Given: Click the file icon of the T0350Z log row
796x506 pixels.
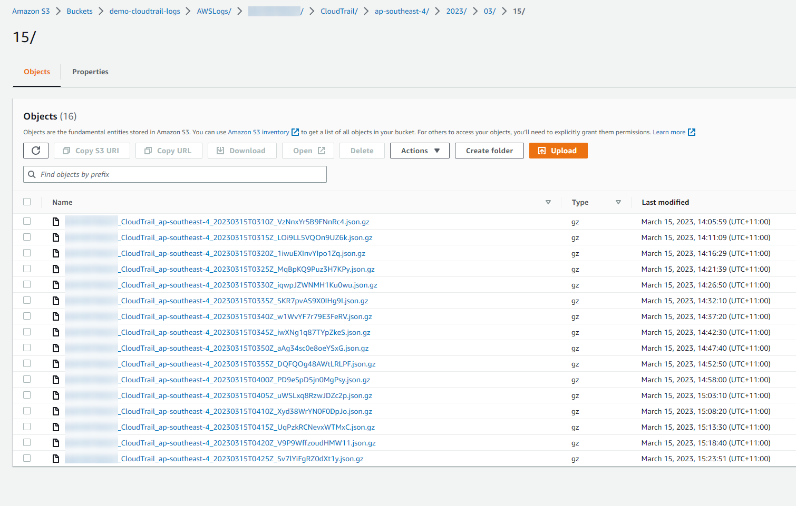Looking at the screenshot, I should pyautogui.click(x=56, y=348).
